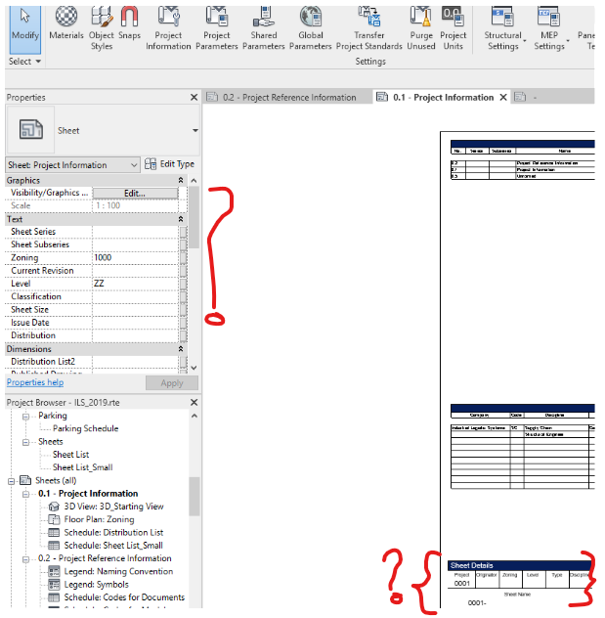The height and width of the screenshot is (618, 605).
Task: Open Project Information dialog
Action: pos(168,28)
